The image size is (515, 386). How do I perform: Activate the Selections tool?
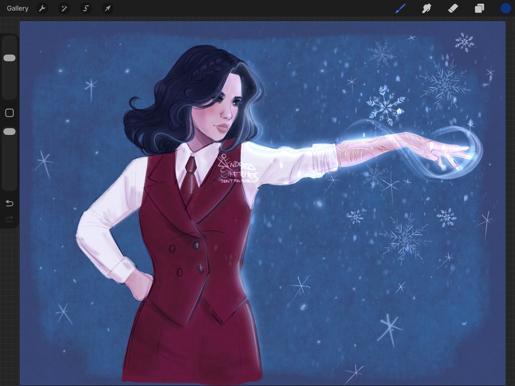point(86,8)
